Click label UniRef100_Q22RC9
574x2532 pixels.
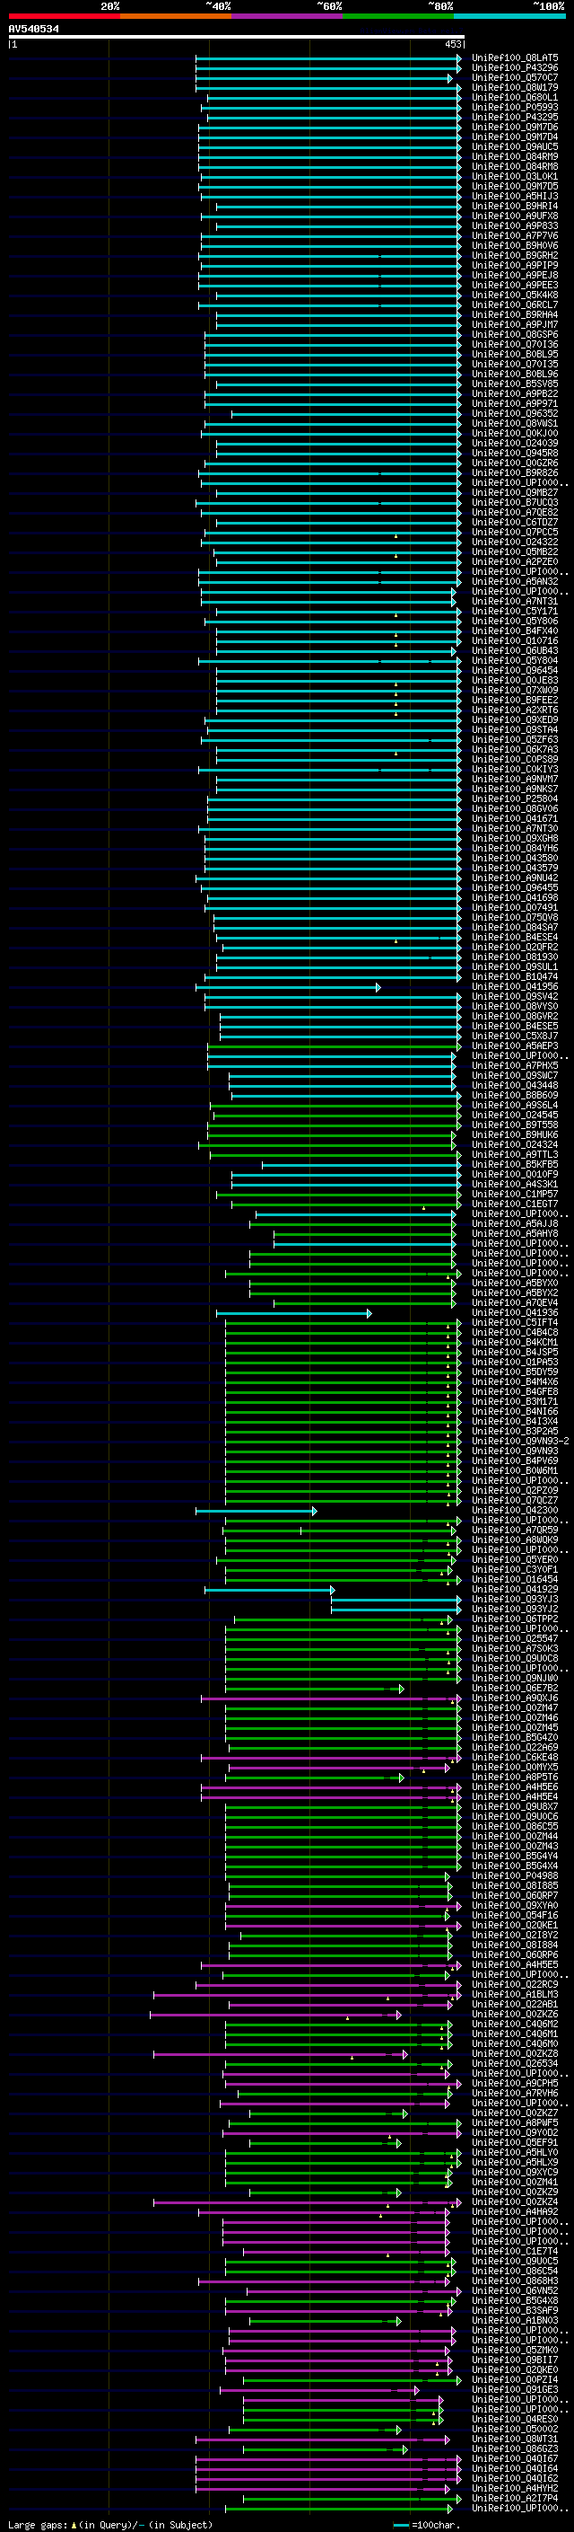pyautogui.click(x=515, y=1983)
